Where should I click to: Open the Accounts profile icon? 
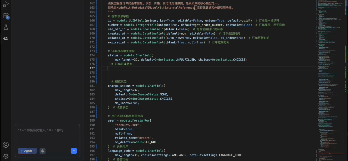[x=6, y=145]
